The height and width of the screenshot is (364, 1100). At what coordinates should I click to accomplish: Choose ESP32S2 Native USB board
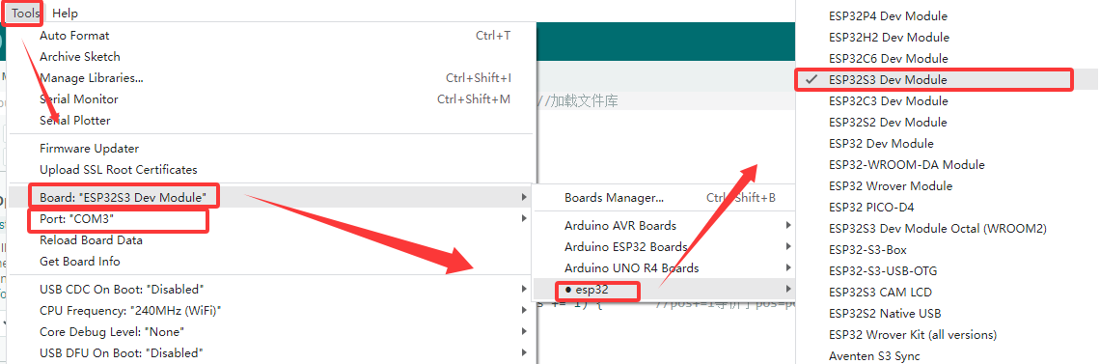948,314
